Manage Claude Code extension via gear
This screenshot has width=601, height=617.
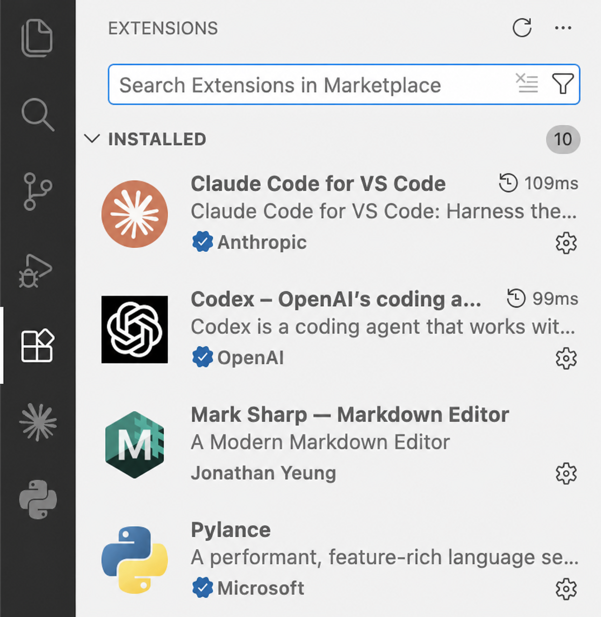(x=566, y=243)
